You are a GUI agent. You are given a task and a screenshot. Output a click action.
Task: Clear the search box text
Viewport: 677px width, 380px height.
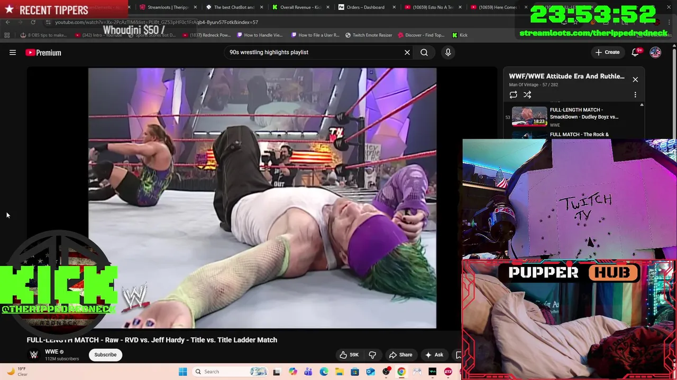pyautogui.click(x=407, y=52)
